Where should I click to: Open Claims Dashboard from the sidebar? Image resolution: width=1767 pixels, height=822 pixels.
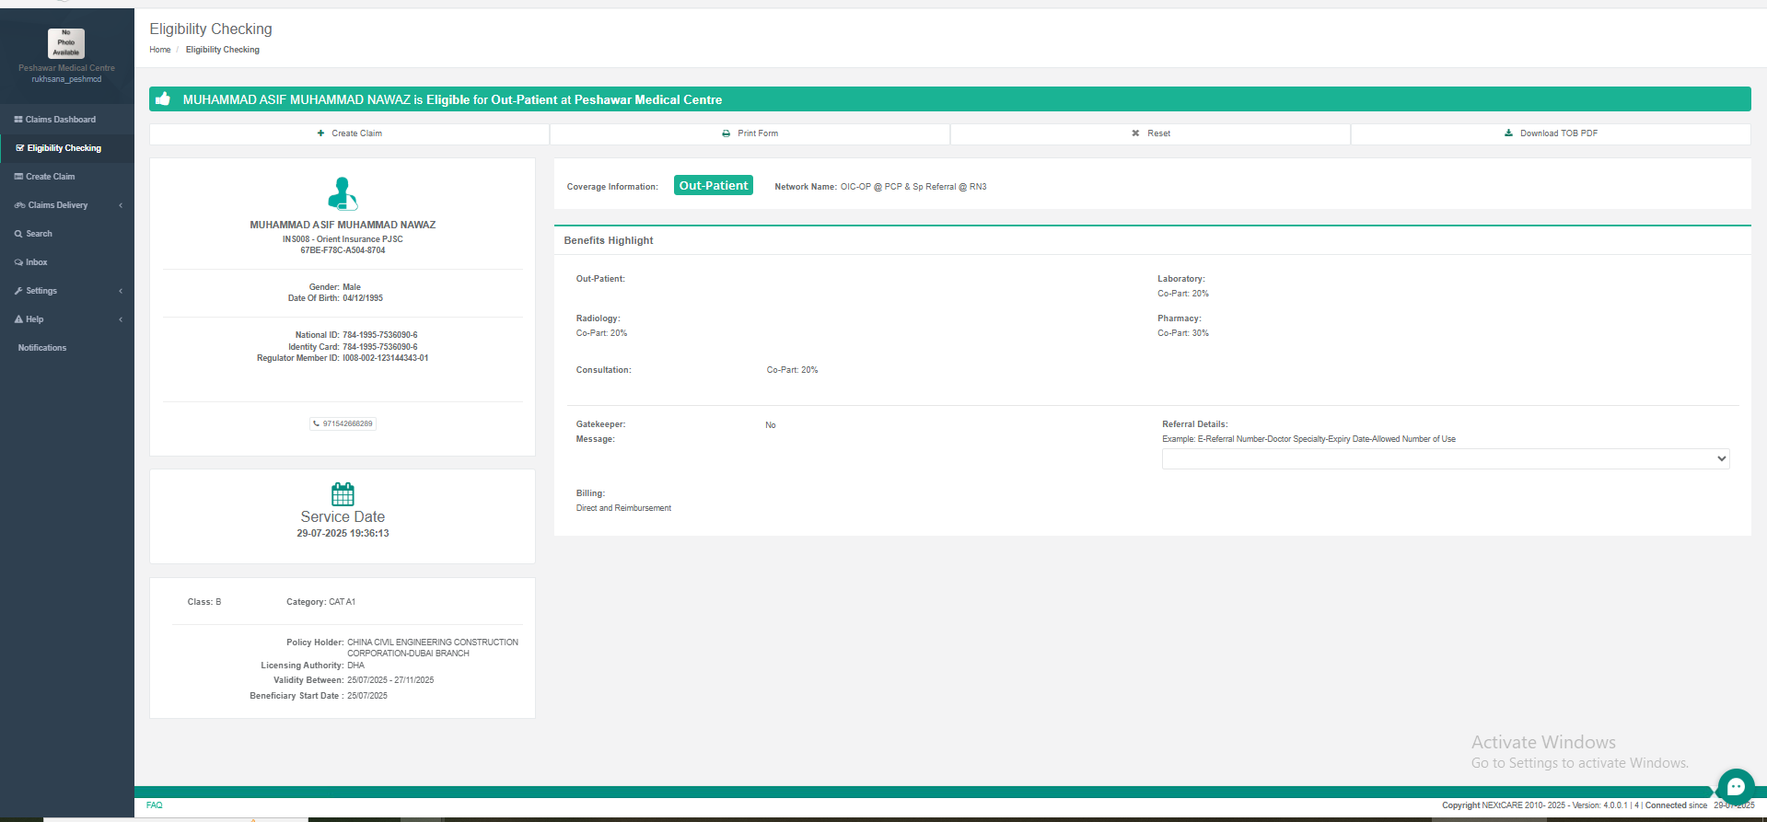click(x=60, y=120)
